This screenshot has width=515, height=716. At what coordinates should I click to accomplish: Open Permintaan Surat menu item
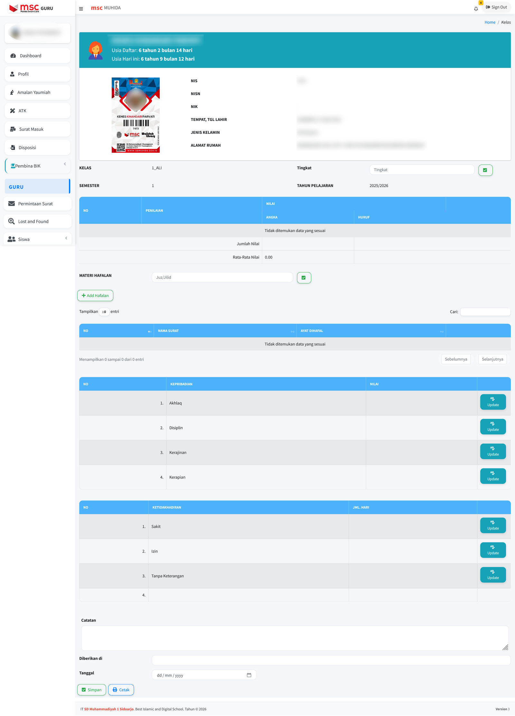point(35,203)
